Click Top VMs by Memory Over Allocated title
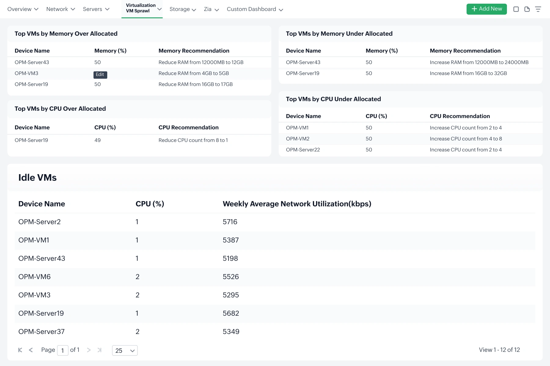Image resolution: width=550 pixels, height=366 pixels. 66,34
